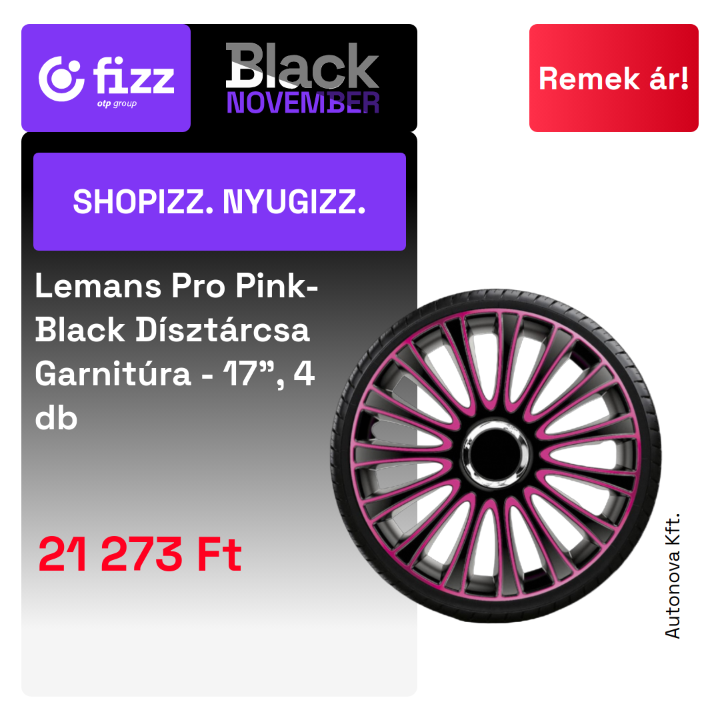Click the small otp group label

pyautogui.click(x=117, y=103)
